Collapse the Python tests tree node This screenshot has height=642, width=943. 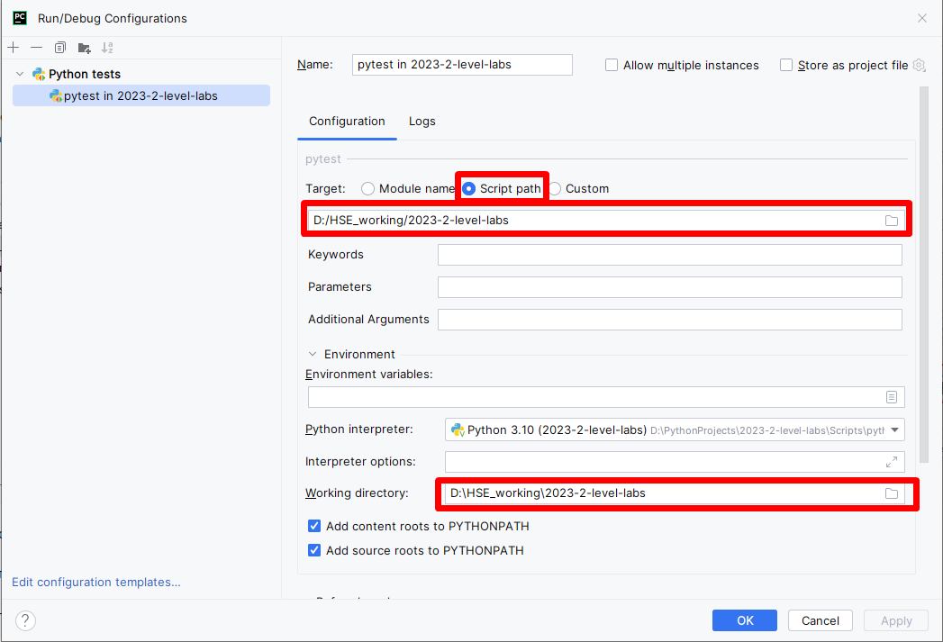(x=20, y=74)
